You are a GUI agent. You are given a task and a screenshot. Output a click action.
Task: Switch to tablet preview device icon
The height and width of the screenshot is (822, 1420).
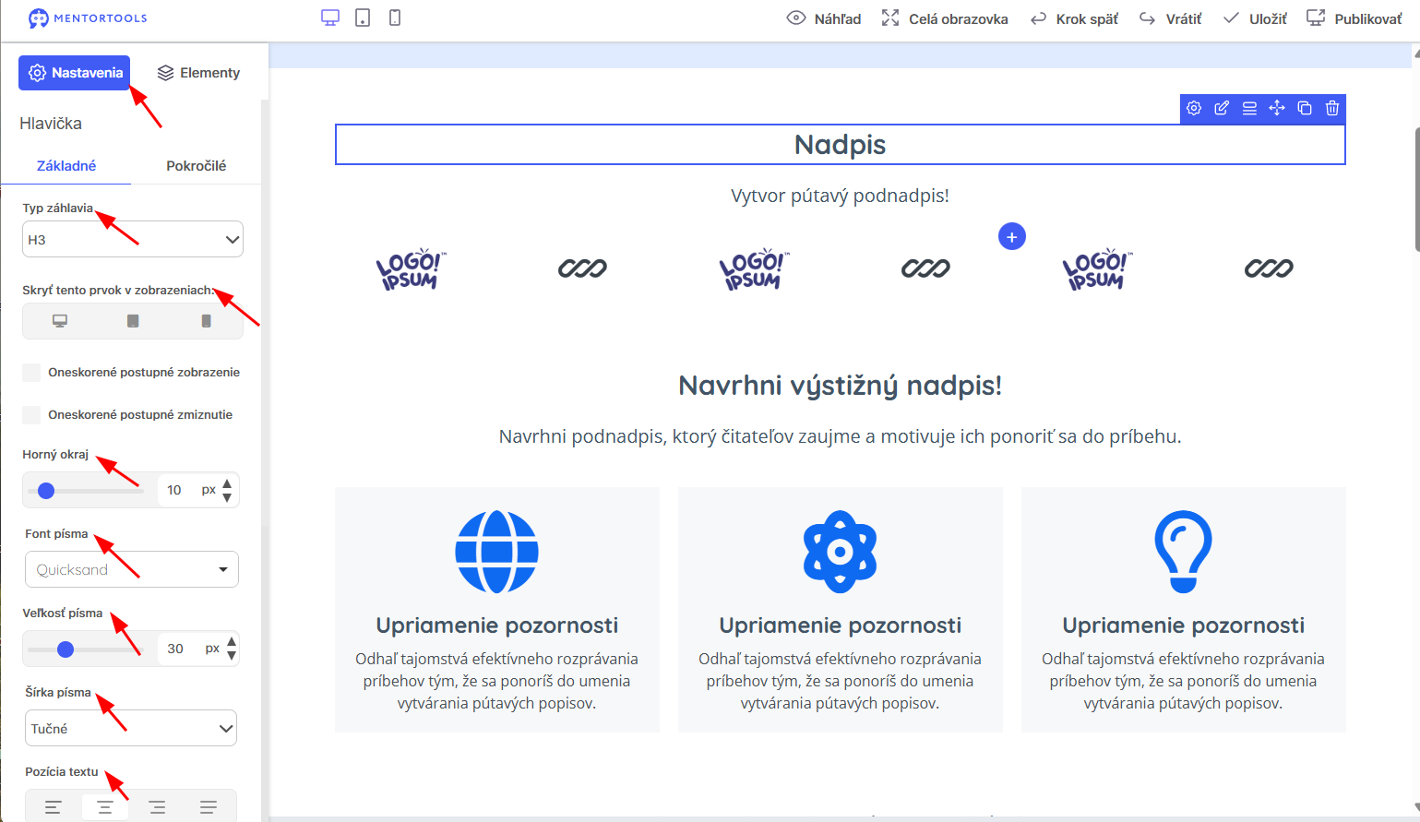[x=363, y=18]
